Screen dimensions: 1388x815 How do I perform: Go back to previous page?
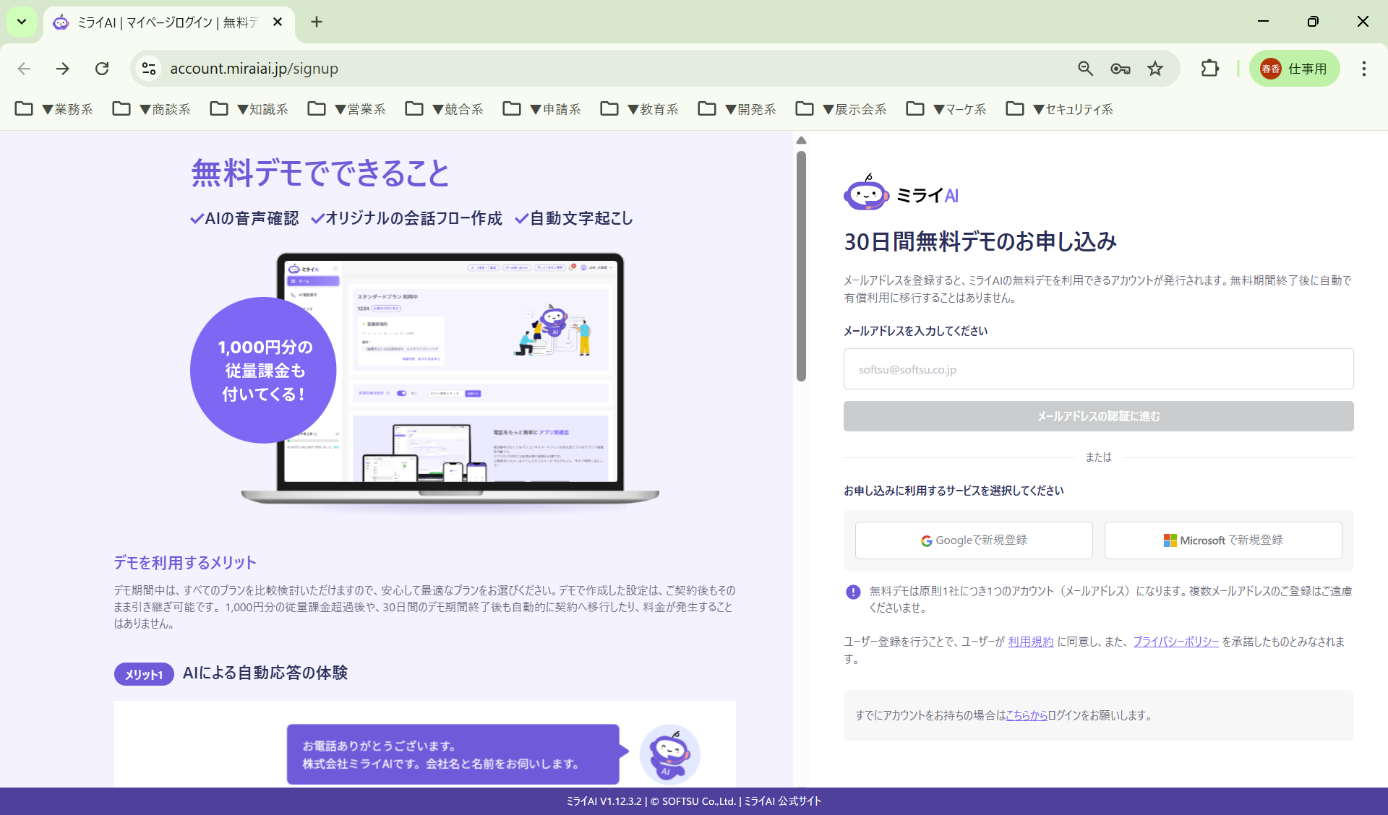coord(24,69)
